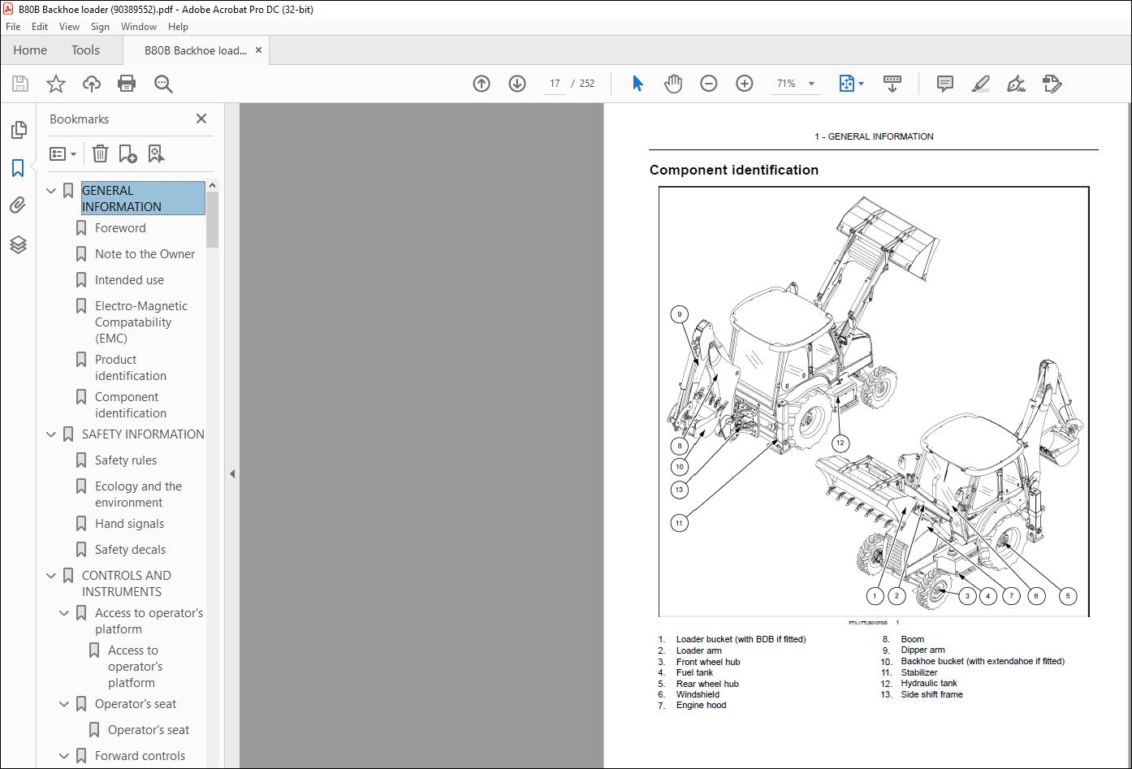The height and width of the screenshot is (769, 1132).
Task: Activate the Hand pan tool
Action: point(673,84)
